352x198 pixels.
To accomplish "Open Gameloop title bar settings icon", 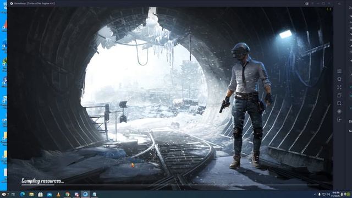I will pos(307,4).
